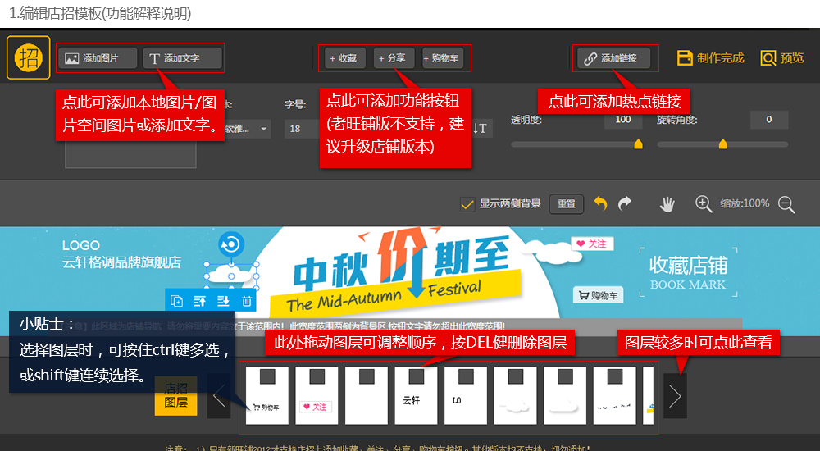Select the 购物车 layer thumbnail
Viewport: 820px width, 451px height.
267,395
